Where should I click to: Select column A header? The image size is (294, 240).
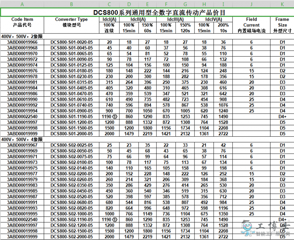[x=22, y=4]
